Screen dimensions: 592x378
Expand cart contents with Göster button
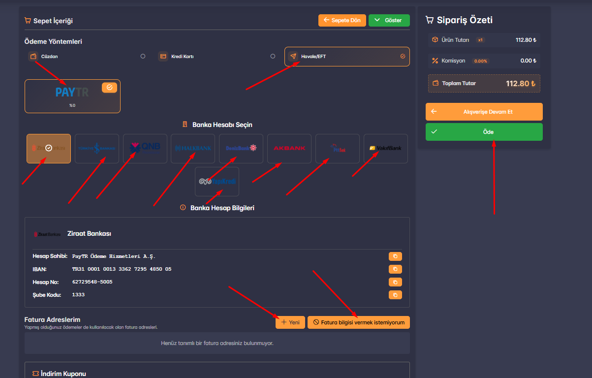point(389,20)
